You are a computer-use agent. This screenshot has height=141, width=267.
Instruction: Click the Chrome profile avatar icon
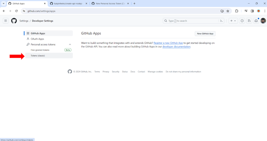[258, 11]
